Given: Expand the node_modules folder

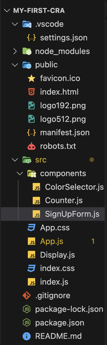Looking at the screenshot, I should [x=16, y=51].
